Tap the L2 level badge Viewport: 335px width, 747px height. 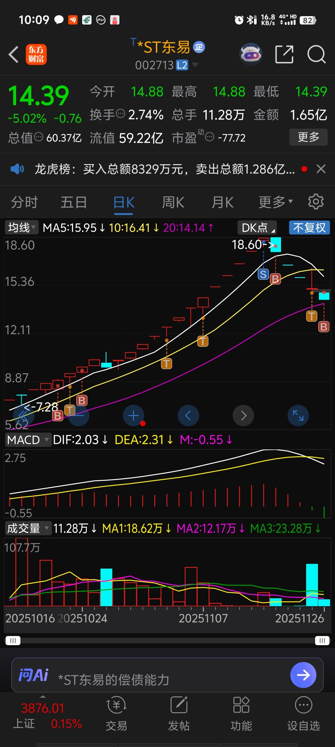[182, 65]
